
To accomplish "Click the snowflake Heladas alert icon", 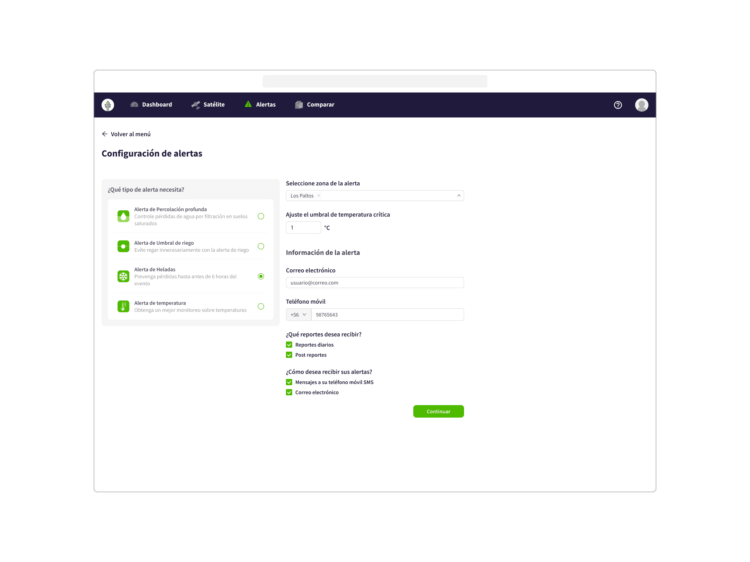I will click(123, 276).
